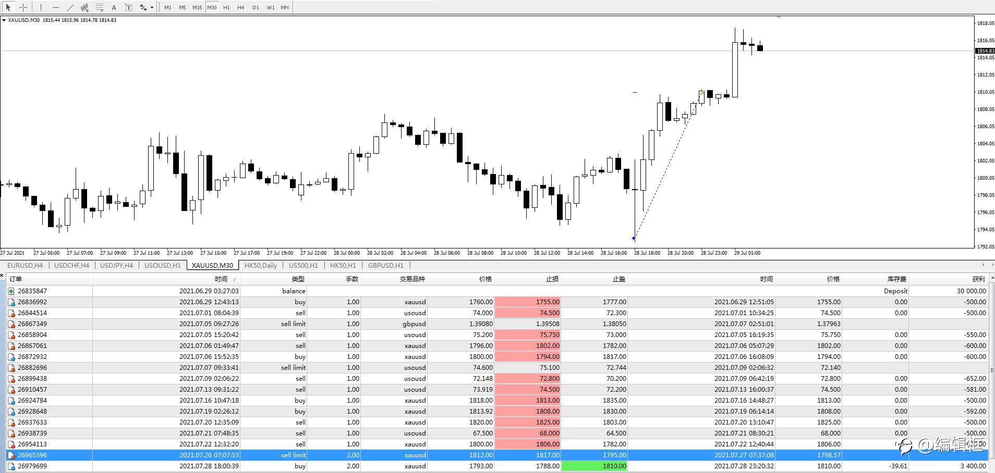Screen dimensions: 995x473
Task: Toggle the M30 timeframe button
Action: [x=212, y=7]
